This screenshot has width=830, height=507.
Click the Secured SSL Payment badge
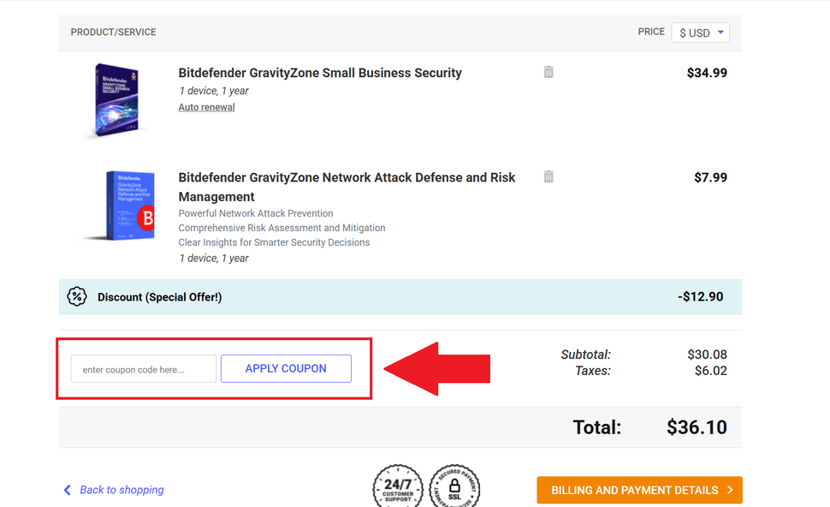pos(454,488)
